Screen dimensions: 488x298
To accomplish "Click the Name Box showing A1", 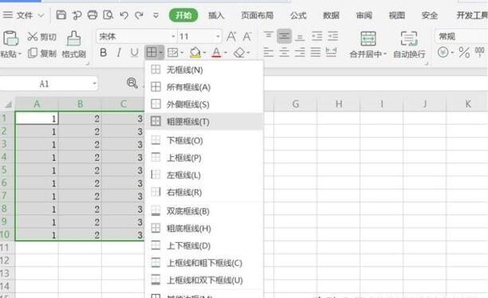I will pyautogui.click(x=49, y=84).
